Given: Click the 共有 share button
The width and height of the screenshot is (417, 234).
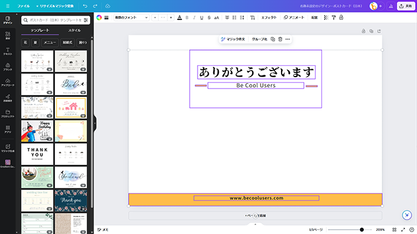Looking at the screenshot, I should pos(406,6).
